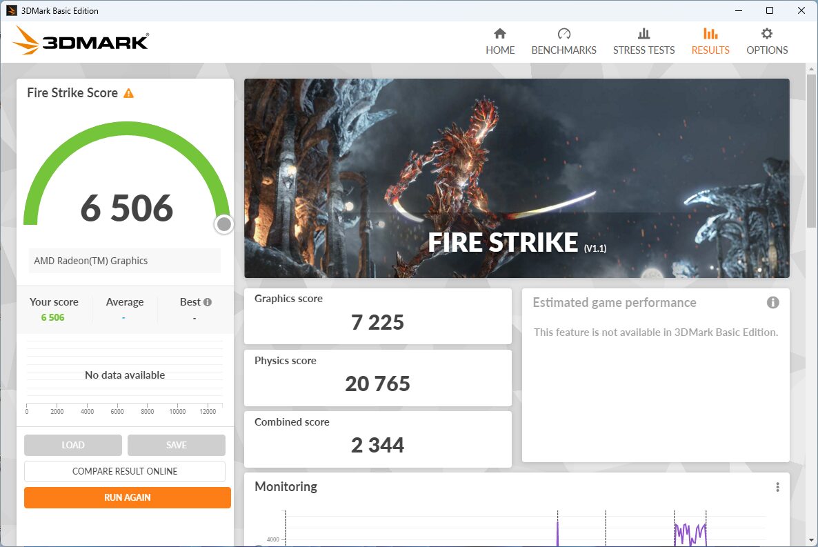Screen dimensions: 818x547
Task: Click the Estimated game performance heading
Action: (614, 303)
